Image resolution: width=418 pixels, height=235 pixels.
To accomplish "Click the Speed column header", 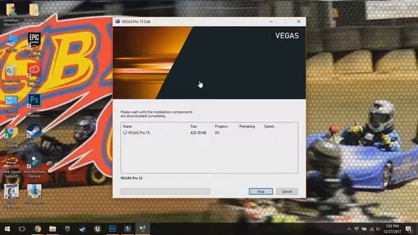I will pyautogui.click(x=270, y=126).
